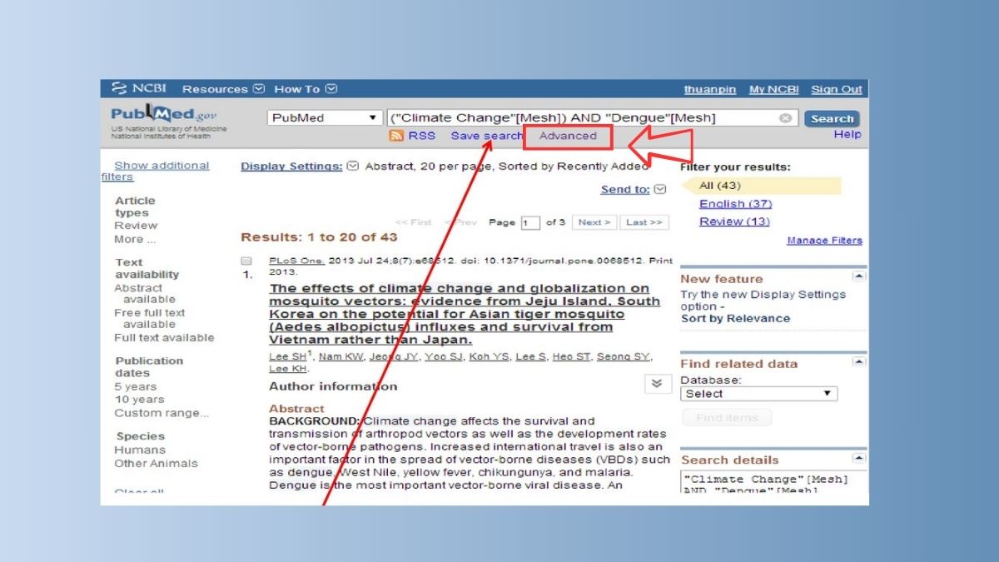Open the climate change mosquito vectors article
Image resolution: width=999 pixels, height=562 pixels.
point(465,314)
